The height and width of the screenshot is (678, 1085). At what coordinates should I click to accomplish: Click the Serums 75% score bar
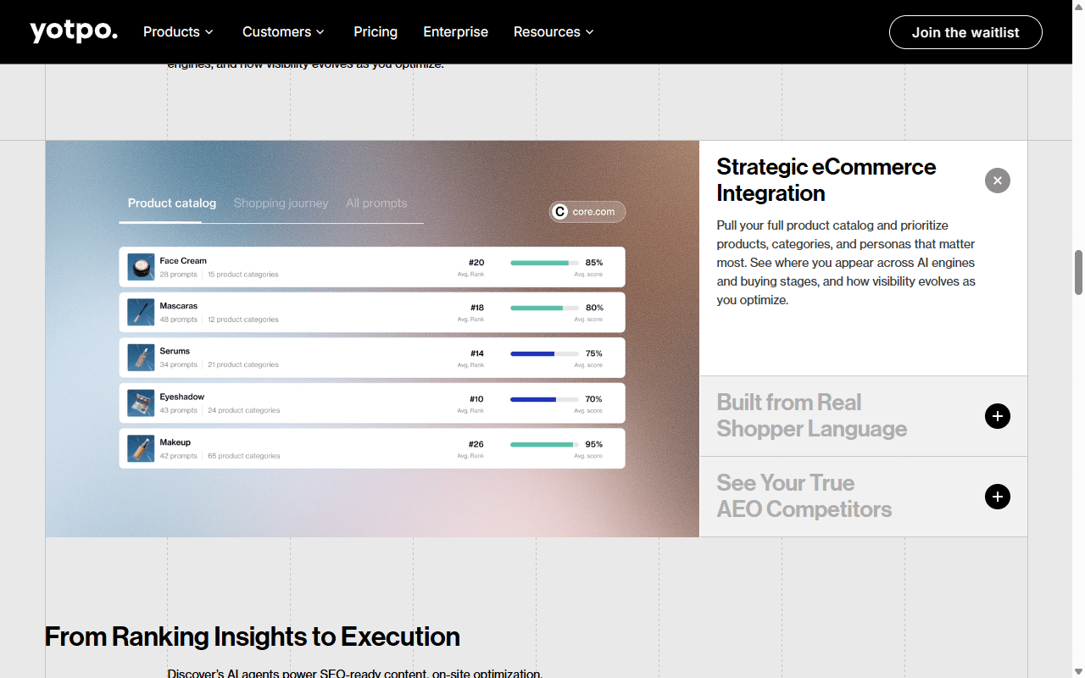click(544, 353)
